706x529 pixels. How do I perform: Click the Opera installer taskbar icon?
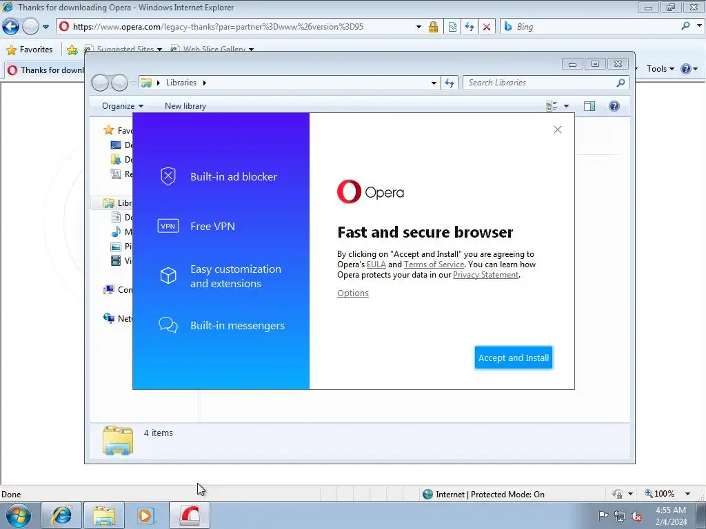190,515
